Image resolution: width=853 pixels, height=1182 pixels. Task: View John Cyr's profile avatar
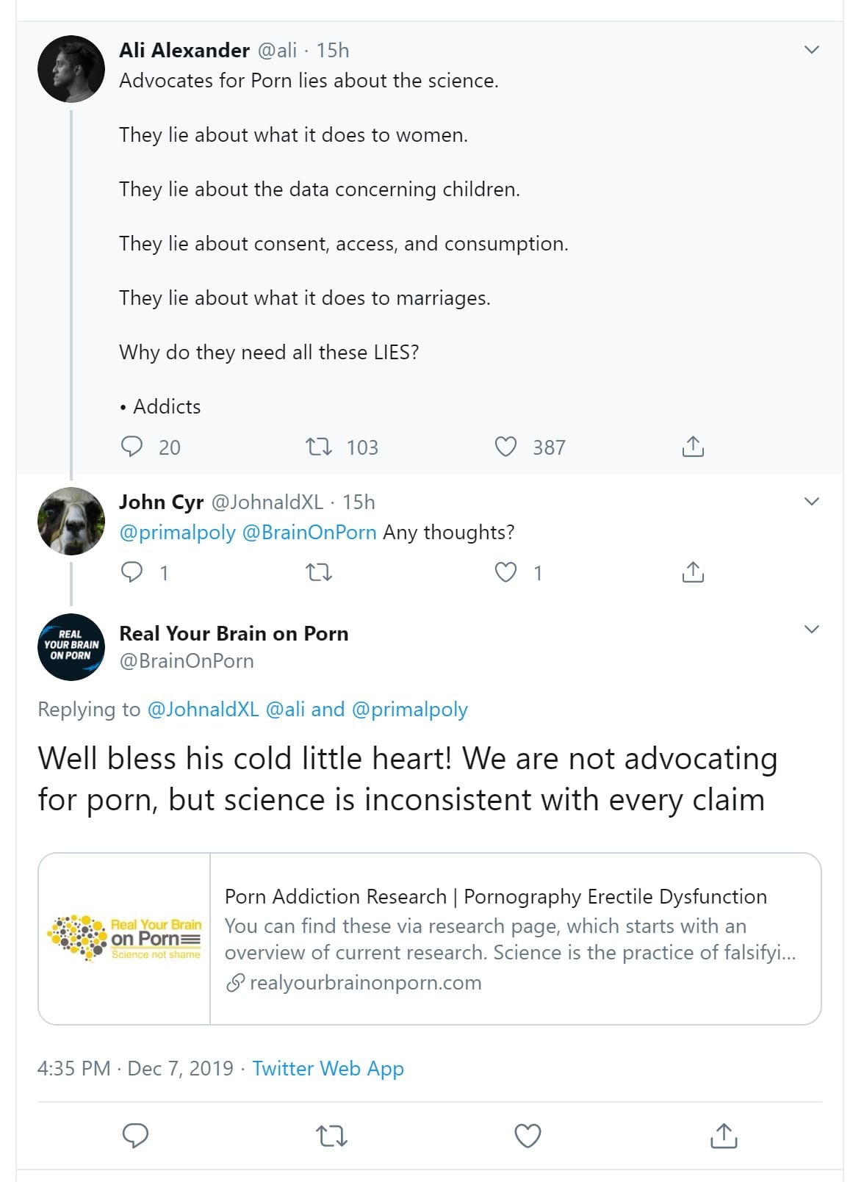pos(71,521)
